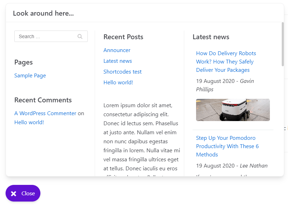Open Hello world! under Recent Posts
The height and width of the screenshot is (205, 288).
[118, 83]
